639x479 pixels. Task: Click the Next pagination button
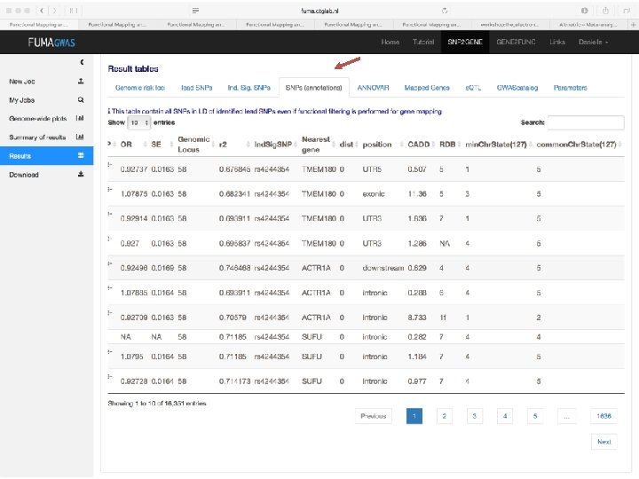click(604, 442)
